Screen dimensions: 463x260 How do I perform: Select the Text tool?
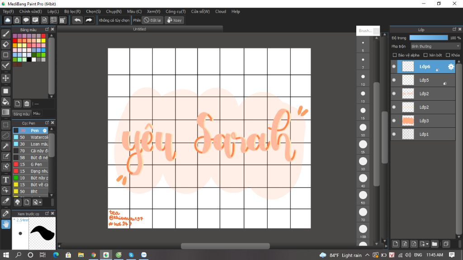[x=5, y=180]
